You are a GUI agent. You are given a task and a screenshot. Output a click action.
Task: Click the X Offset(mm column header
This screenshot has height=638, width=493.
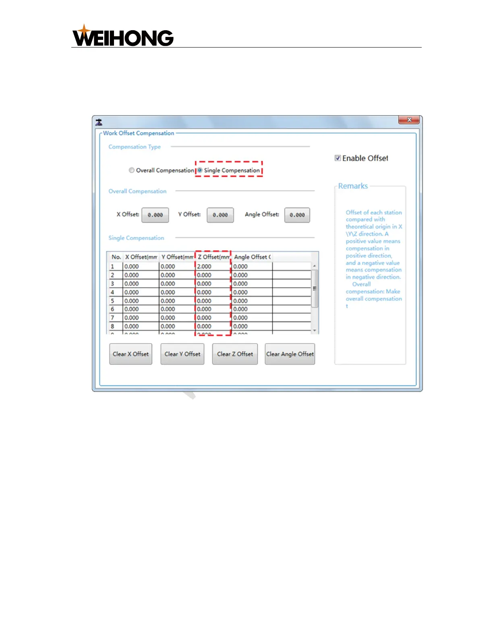click(141, 257)
